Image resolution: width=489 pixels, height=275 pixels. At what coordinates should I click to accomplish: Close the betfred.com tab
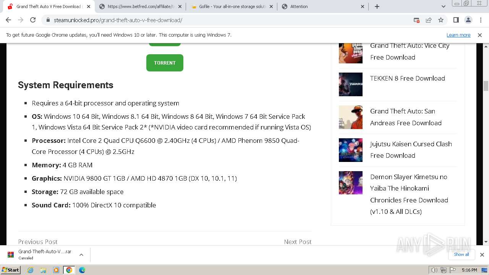(180, 6)
